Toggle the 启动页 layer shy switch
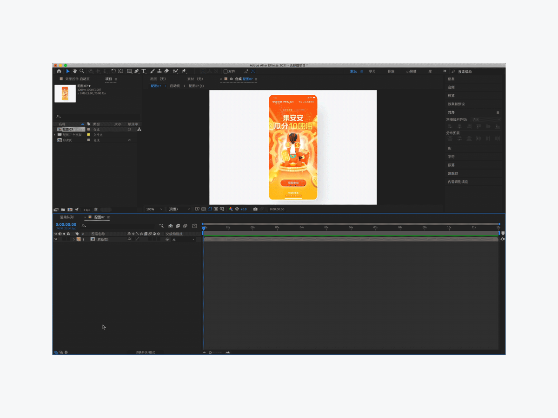This screenshot has height=418, width=558. pos(129,239)
